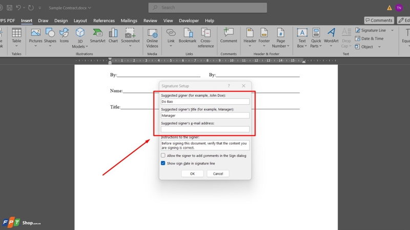Open the Pictures insert option

pyautogui.click(x=35, y=37)
